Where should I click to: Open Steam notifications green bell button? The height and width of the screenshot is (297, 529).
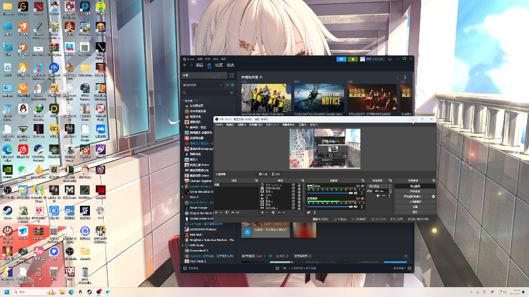[352, 59]
